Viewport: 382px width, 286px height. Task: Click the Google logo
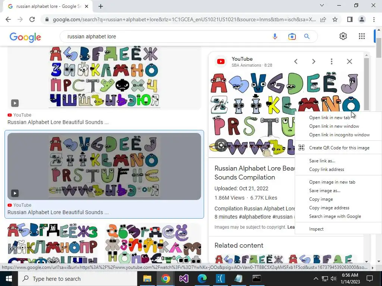click(25, 37)
